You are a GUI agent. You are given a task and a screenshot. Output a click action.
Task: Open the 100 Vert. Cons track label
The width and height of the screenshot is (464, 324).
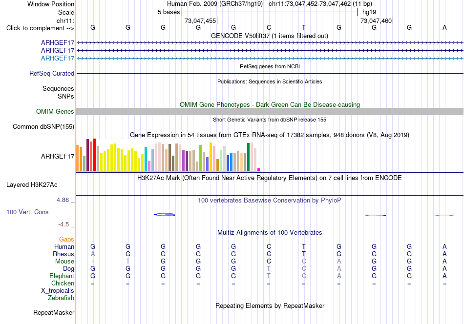[x=27, y=212]
